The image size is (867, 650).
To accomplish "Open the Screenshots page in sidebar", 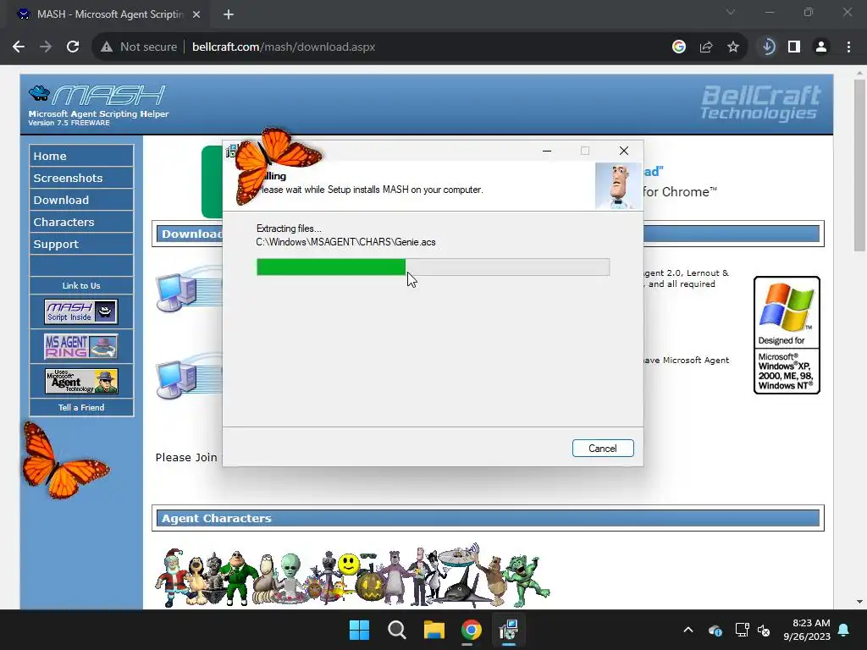I will (81, 178).
